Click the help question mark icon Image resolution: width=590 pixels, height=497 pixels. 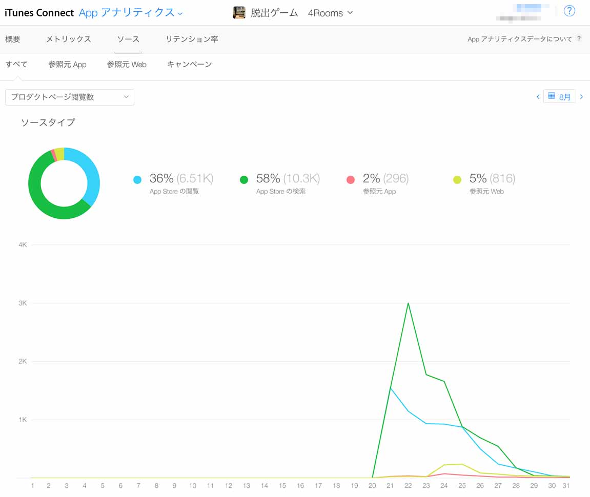tap(569, 11)
